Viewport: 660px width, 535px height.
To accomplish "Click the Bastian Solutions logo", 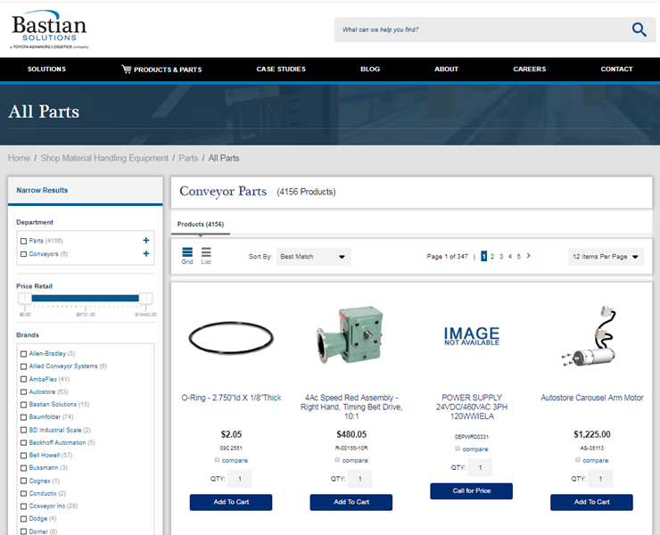I will (x=49, y=29).
